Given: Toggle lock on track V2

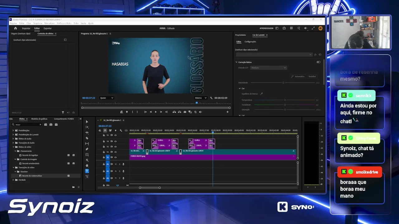Looking at the screenshot, I should point(104,152).
